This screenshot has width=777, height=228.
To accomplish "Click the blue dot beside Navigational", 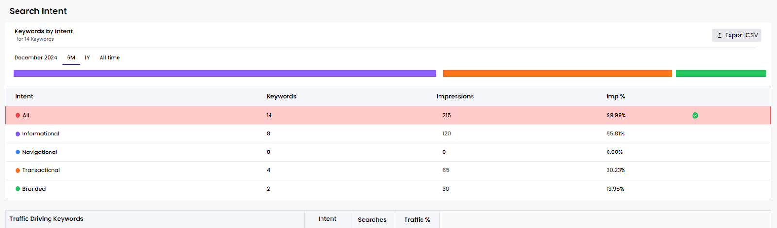I will click(17, 152).
